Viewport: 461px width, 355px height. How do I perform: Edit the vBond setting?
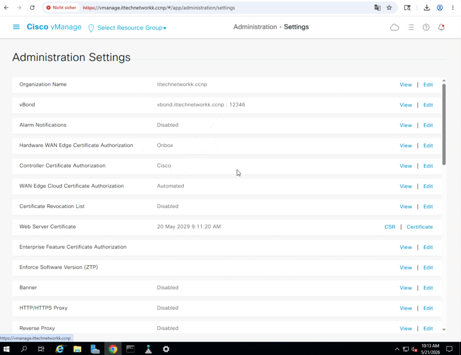coord(428,105)
